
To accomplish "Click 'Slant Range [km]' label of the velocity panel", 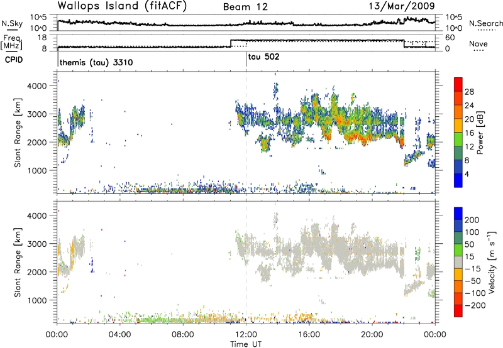I will pyautogui.click(x=18, y=262).
